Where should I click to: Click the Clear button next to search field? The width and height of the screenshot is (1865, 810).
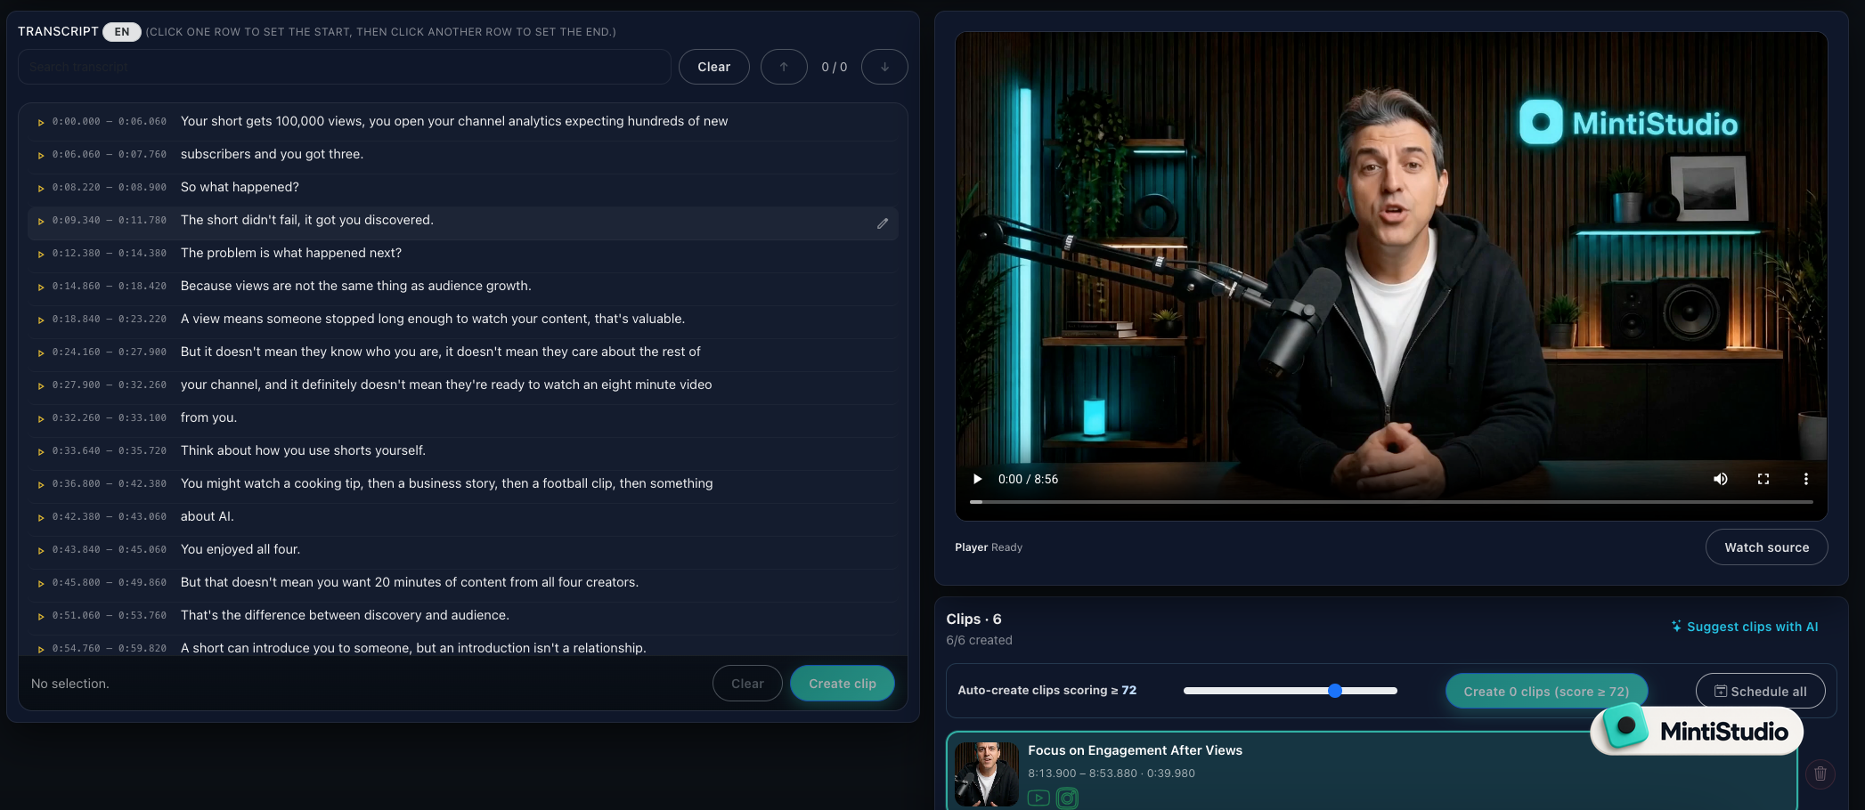tap(713, 67)
